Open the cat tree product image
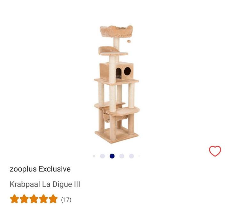The image size is (232, 207). click(x=117, y=84)
